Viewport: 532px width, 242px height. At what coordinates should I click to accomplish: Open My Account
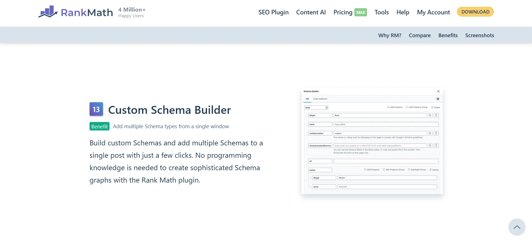(x=433, y=12)
